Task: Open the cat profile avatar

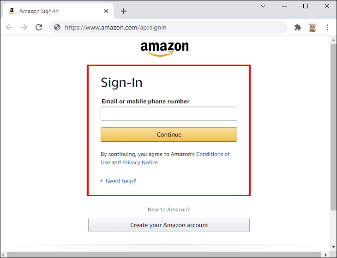Action: click(x=313, y=28)
